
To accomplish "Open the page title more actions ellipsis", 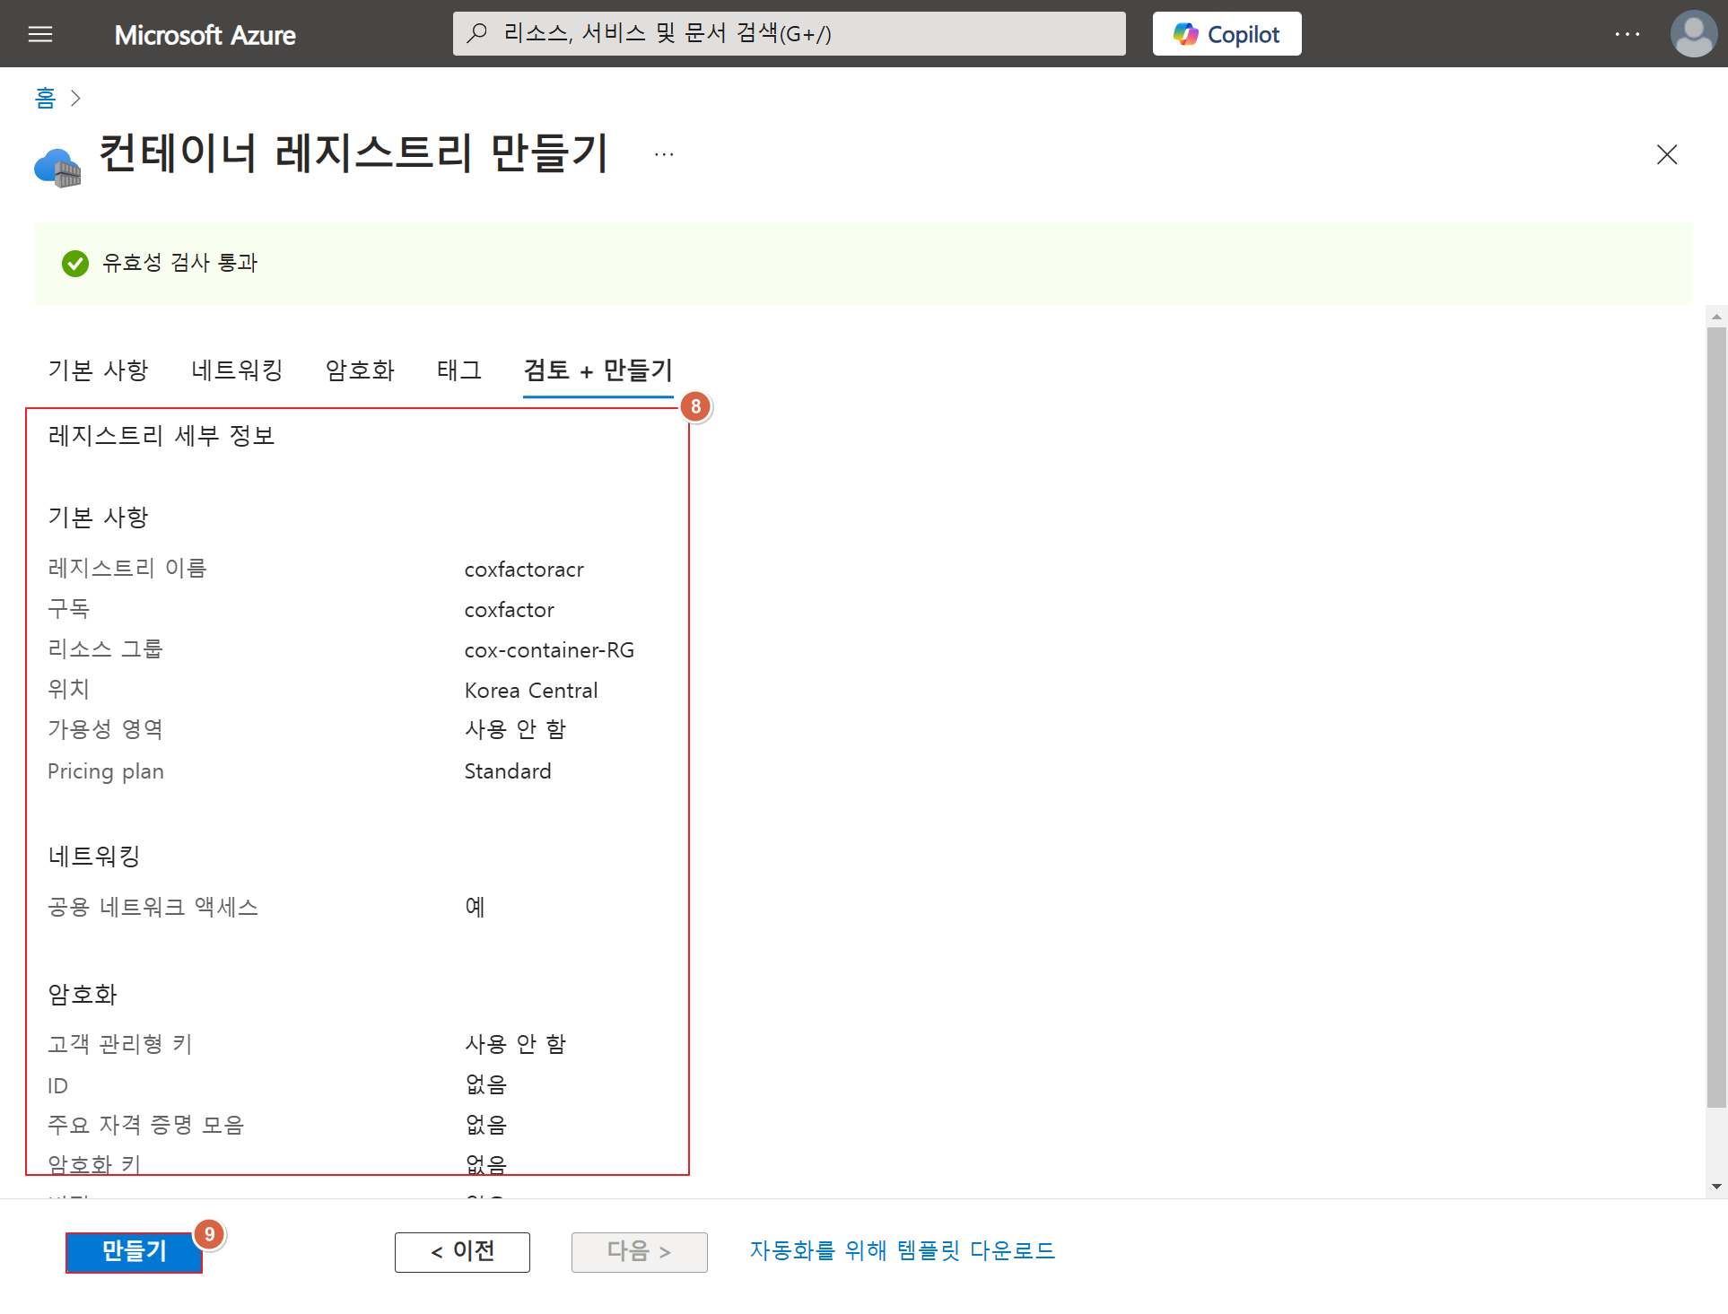I will pos(664,154).
